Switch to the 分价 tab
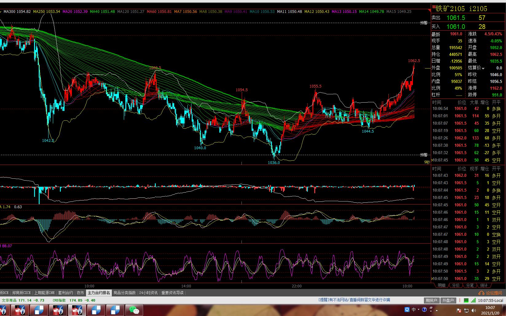Screen dimensions: 506x316 coord(456,285)
